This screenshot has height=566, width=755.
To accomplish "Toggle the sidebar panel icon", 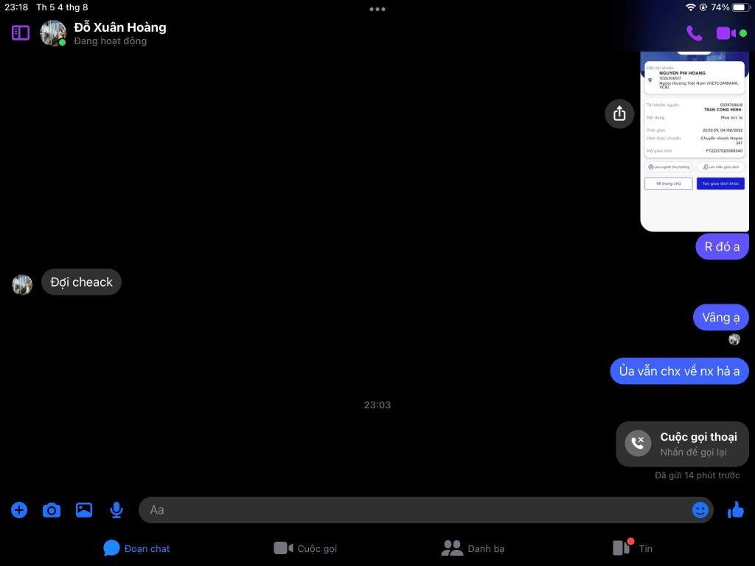I will pyautogui.click(x=21, y=33).
